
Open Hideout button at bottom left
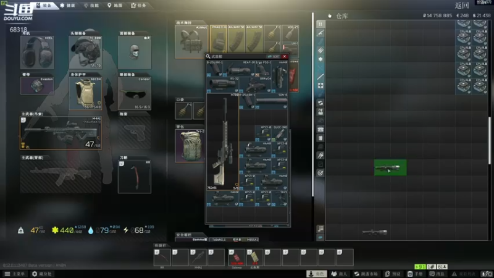click(42, 274)
